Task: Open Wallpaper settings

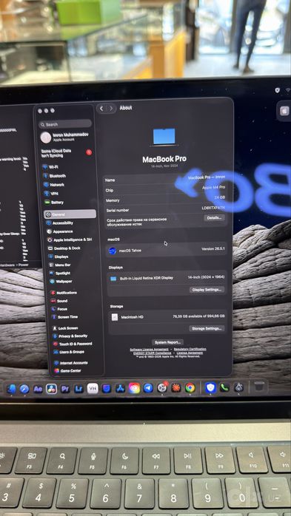Action: (x=61, y=282)
